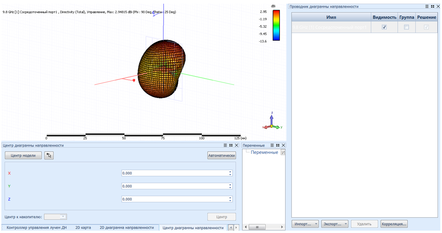Open list menu icon in Переменные panel

coord(272,145)
